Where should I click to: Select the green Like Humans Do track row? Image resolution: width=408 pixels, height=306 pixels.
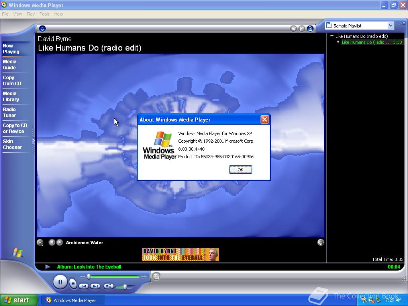[x=373, y=42]
